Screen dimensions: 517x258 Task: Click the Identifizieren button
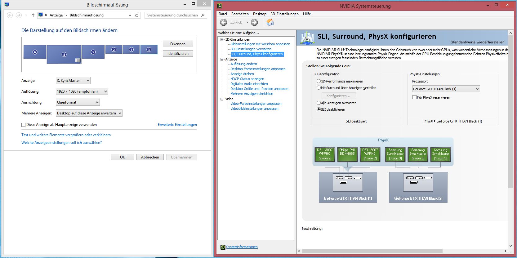pyautogui.click(x=178, y=54)
